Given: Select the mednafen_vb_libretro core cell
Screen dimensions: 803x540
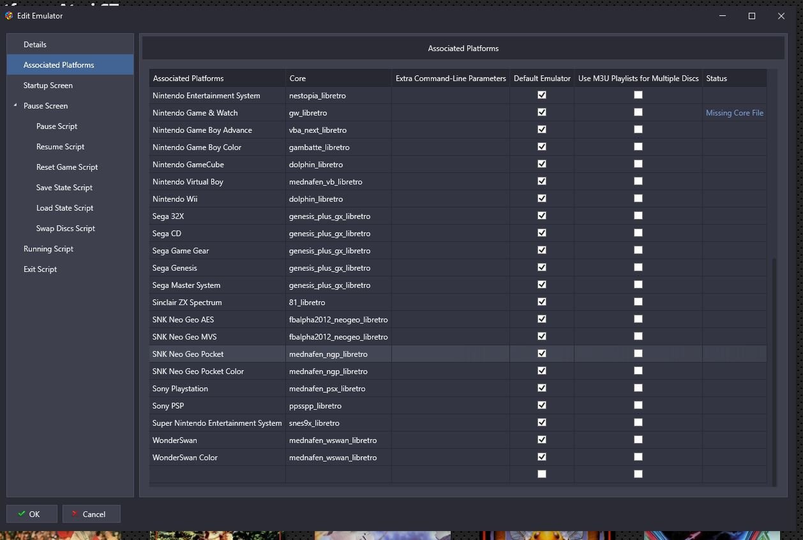Looking at the screenshot, I should [x=338, y=182].
